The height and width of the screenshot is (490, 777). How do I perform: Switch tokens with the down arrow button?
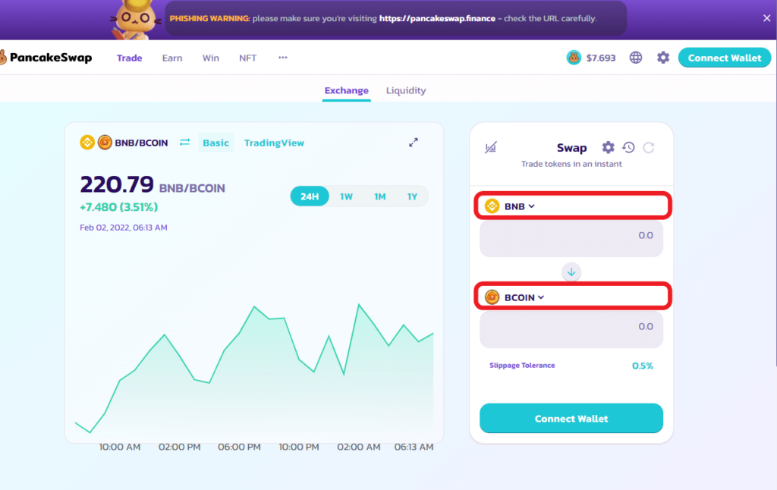[571, 272]
